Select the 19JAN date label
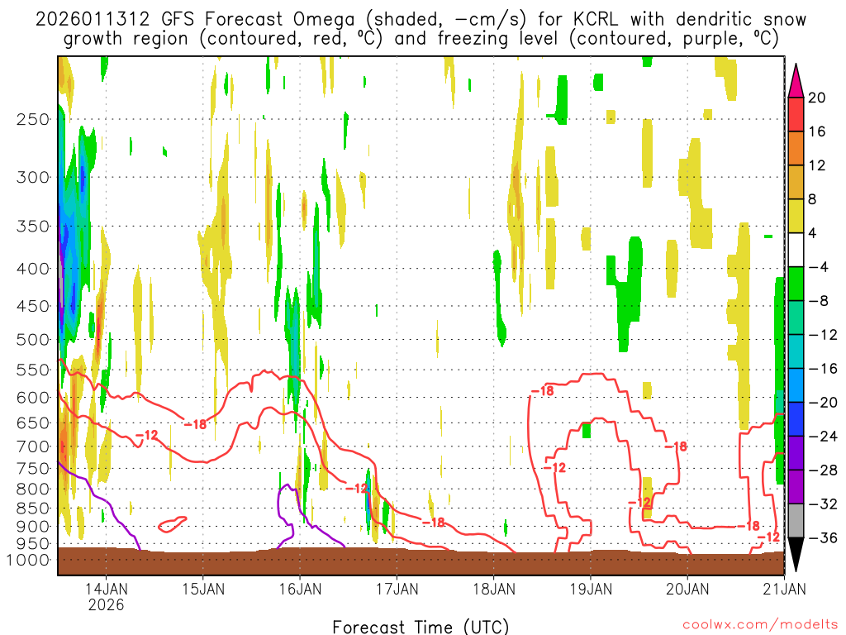 [x=592, y=589]
